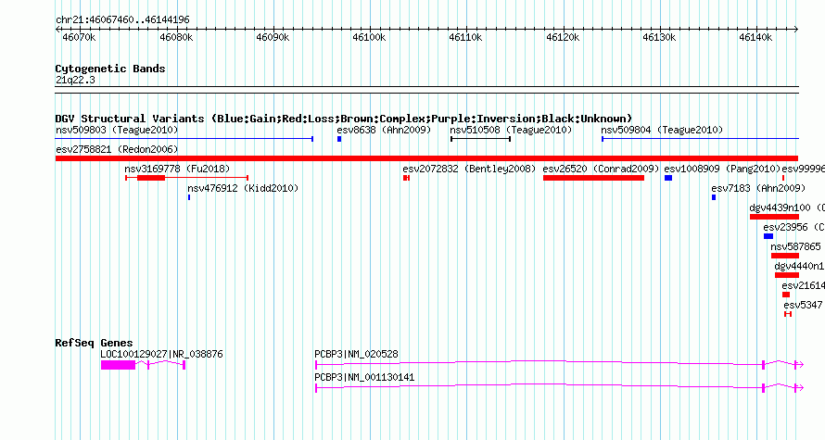Click the 46090k ruler tick label
Viewport: 825px width, 440px height.
coord(273,37)
